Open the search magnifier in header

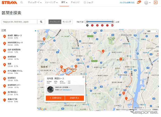click(x=22, y=2)
